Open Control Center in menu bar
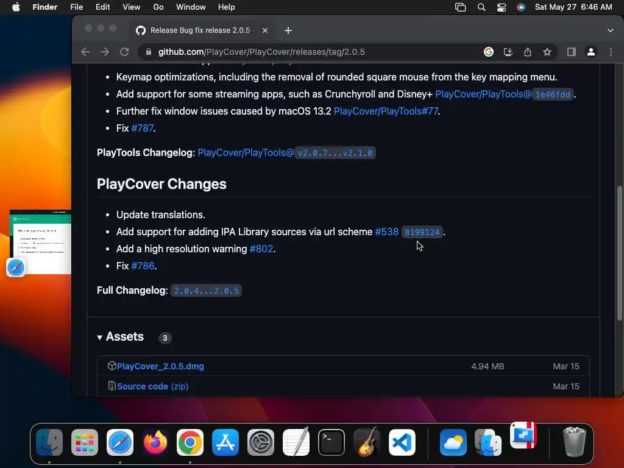 coord(502,7)
